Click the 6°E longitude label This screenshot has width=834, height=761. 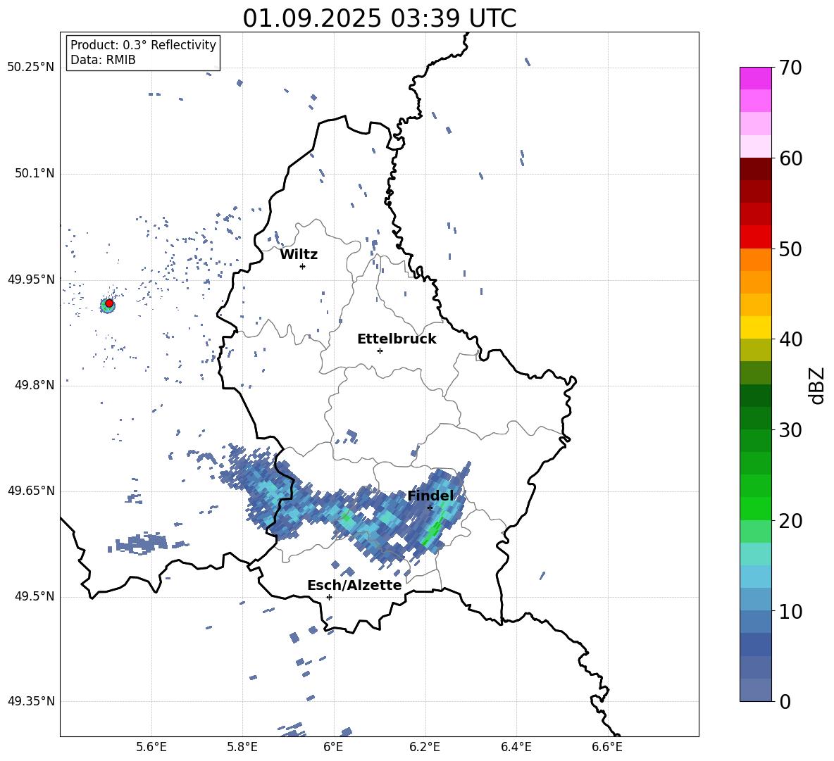[x=333, y=747]
